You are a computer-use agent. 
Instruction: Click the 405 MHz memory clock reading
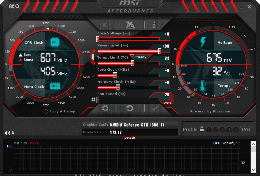click(54, 71)
